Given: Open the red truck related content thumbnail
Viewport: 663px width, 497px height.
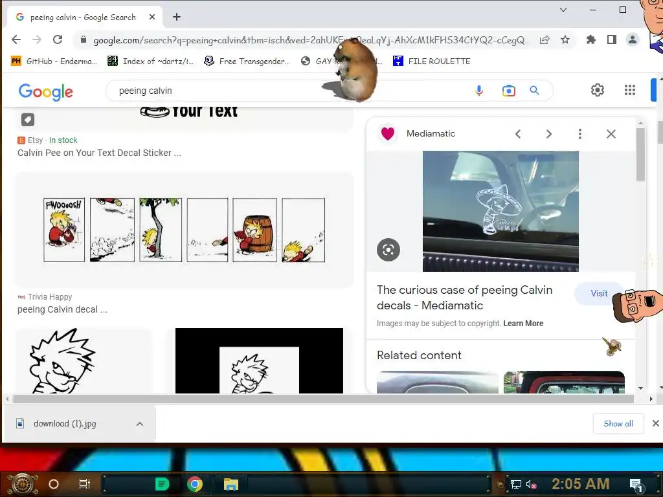Looking at the screenshot, I should [564, 382].
